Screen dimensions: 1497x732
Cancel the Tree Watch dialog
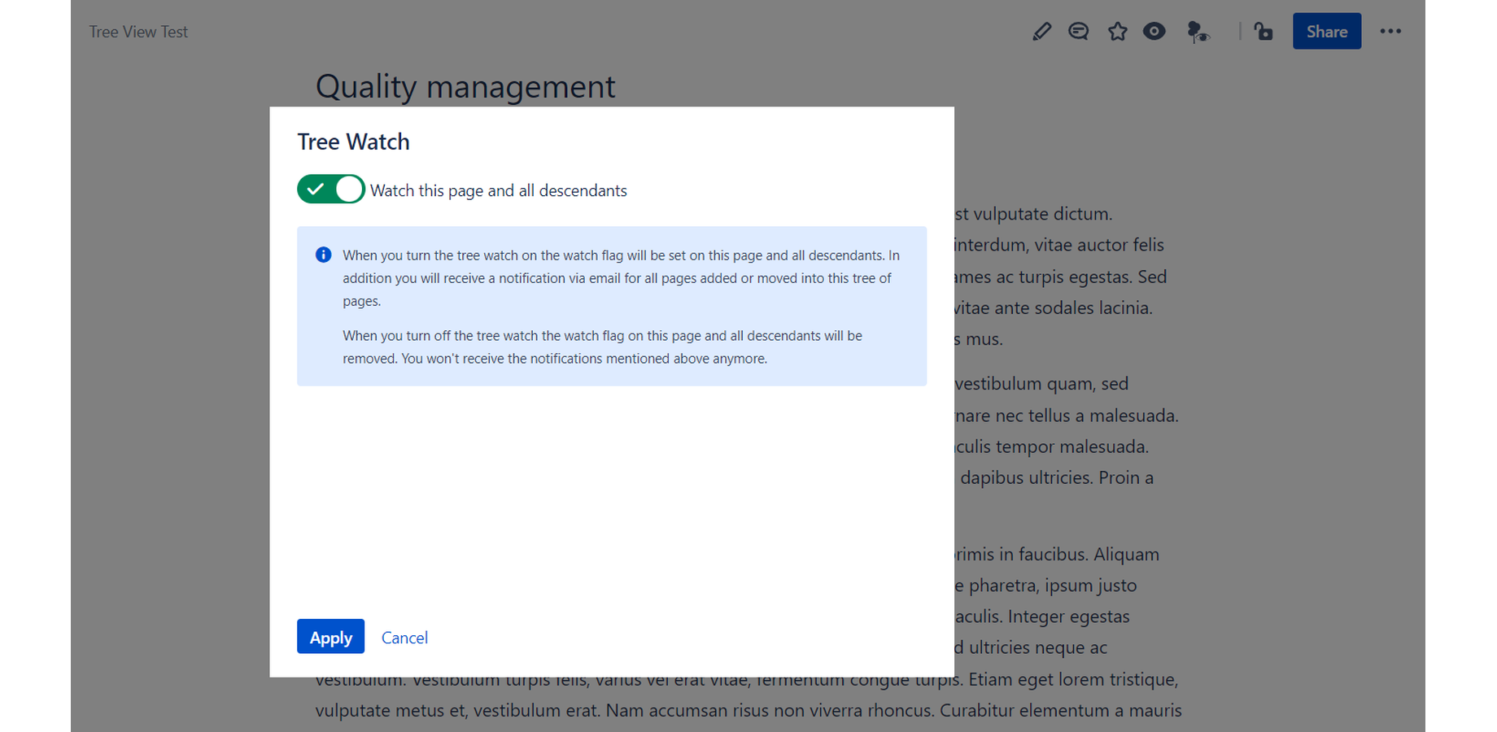[404, 637]
